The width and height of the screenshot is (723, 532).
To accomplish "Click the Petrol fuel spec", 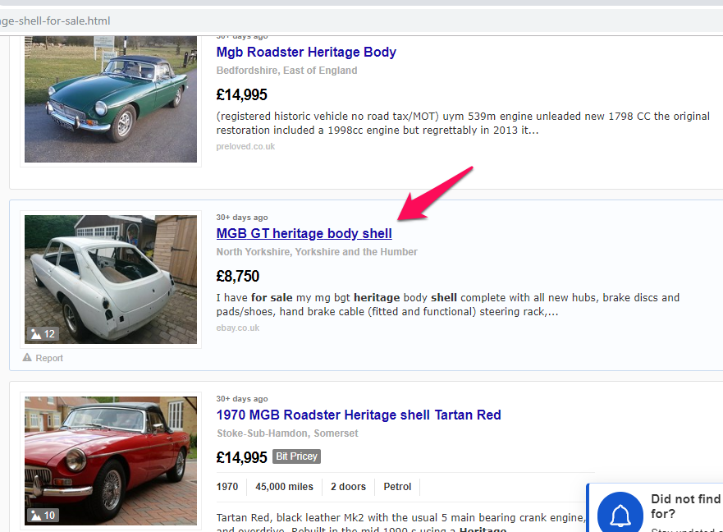I will pos(397,487).
